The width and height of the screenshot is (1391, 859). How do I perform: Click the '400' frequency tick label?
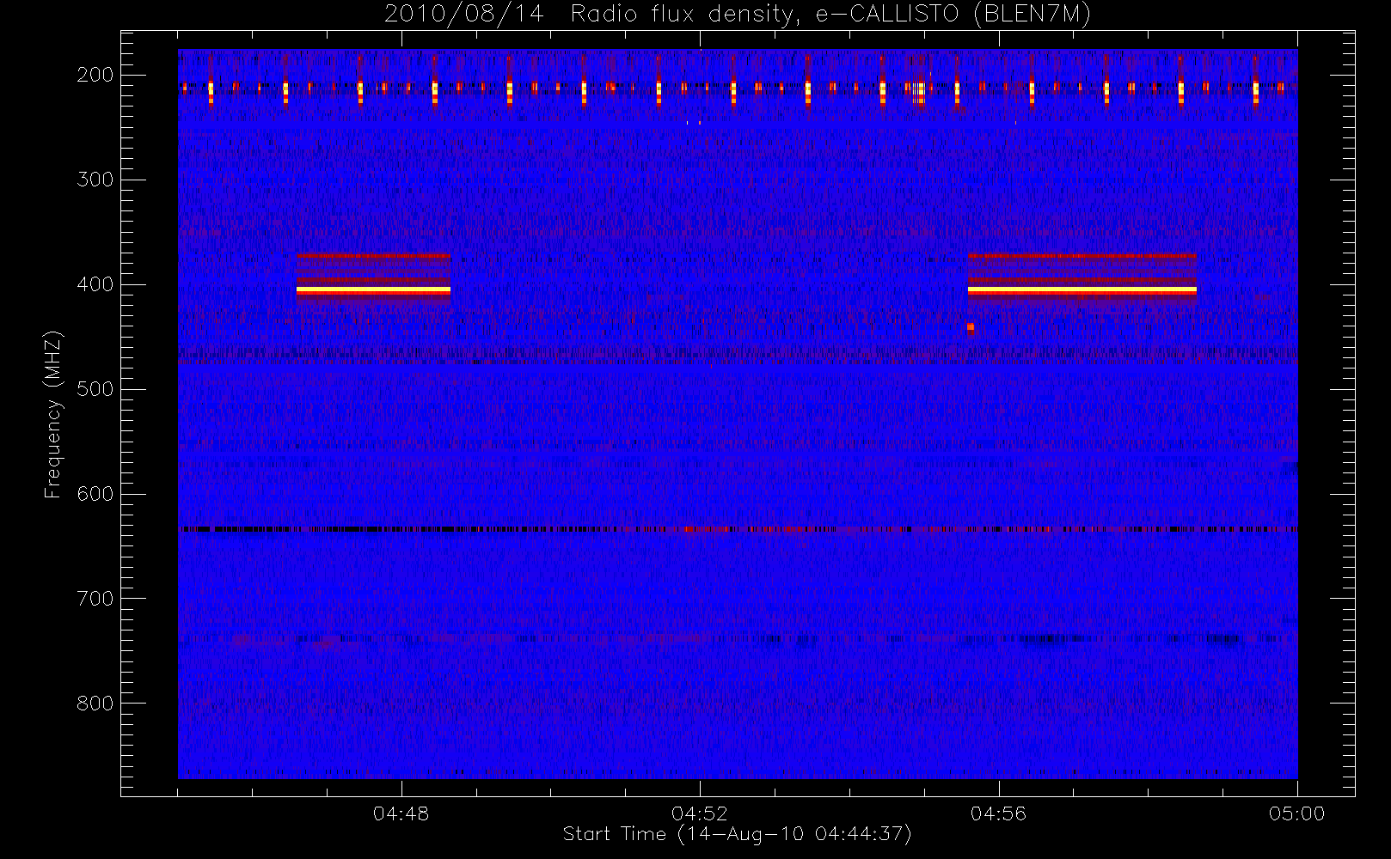pyautogui.click(x=95, y=284)
